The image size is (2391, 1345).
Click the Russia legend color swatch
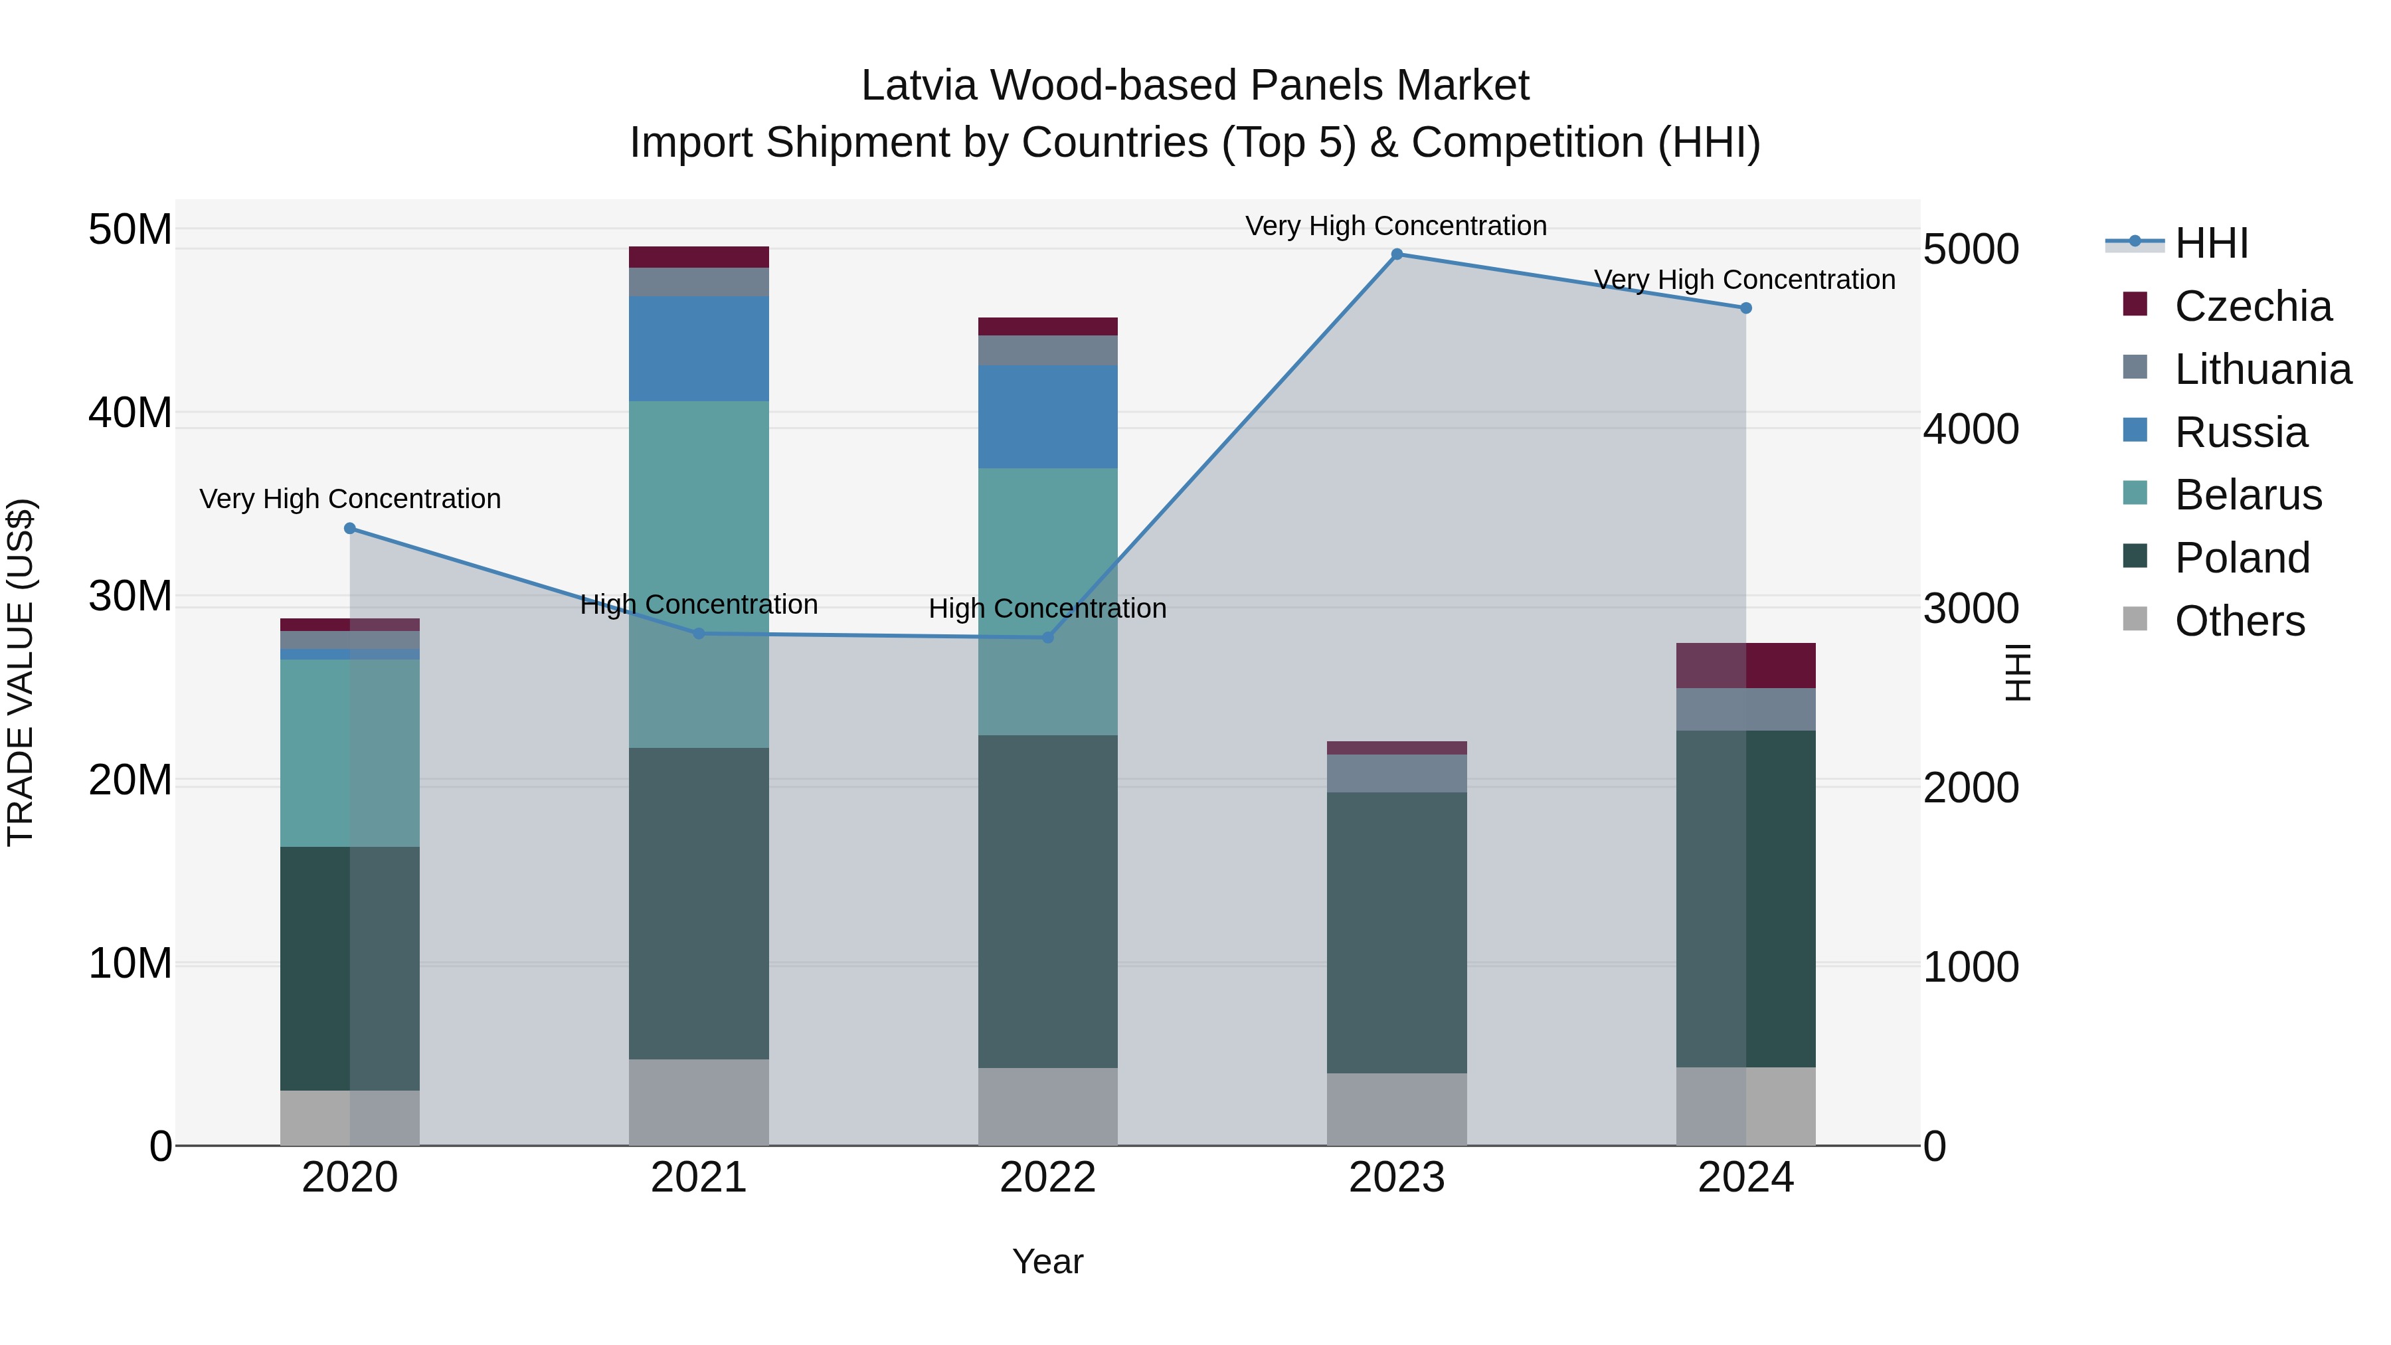pyautogui.click(x=2135, y=430)
